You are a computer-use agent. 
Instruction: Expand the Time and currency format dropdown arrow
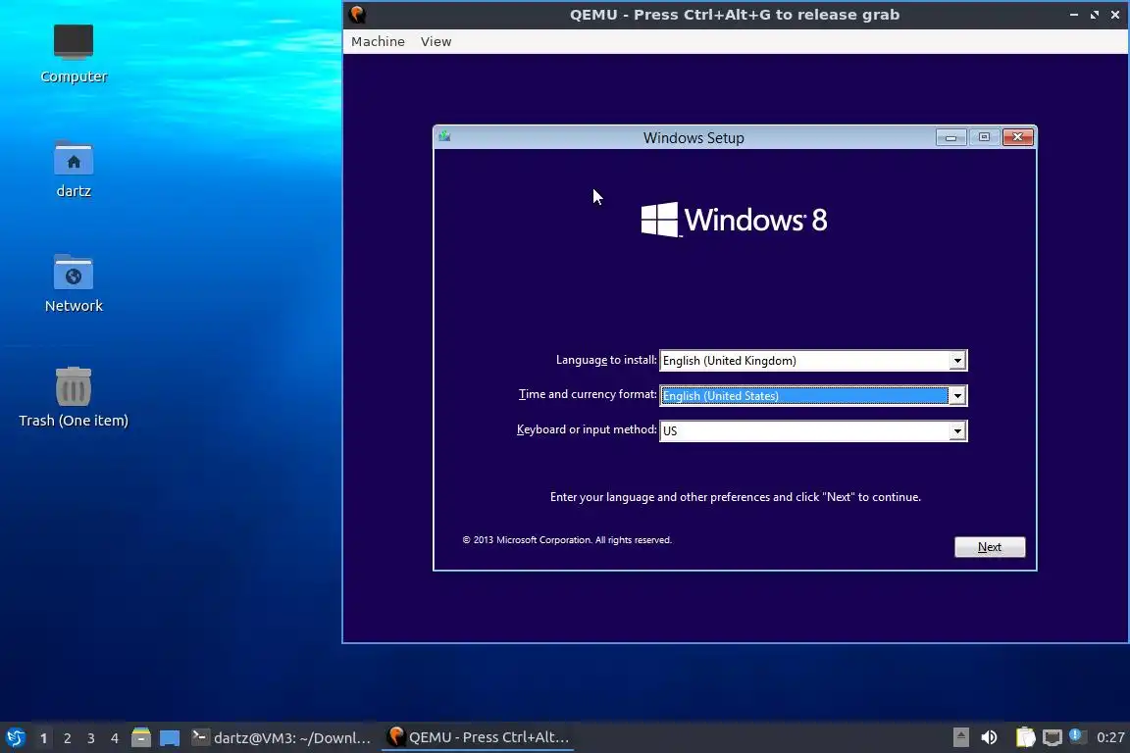click(957, 395)
